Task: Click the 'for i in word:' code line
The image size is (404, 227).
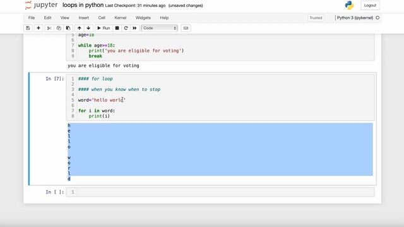Action: 97,111
